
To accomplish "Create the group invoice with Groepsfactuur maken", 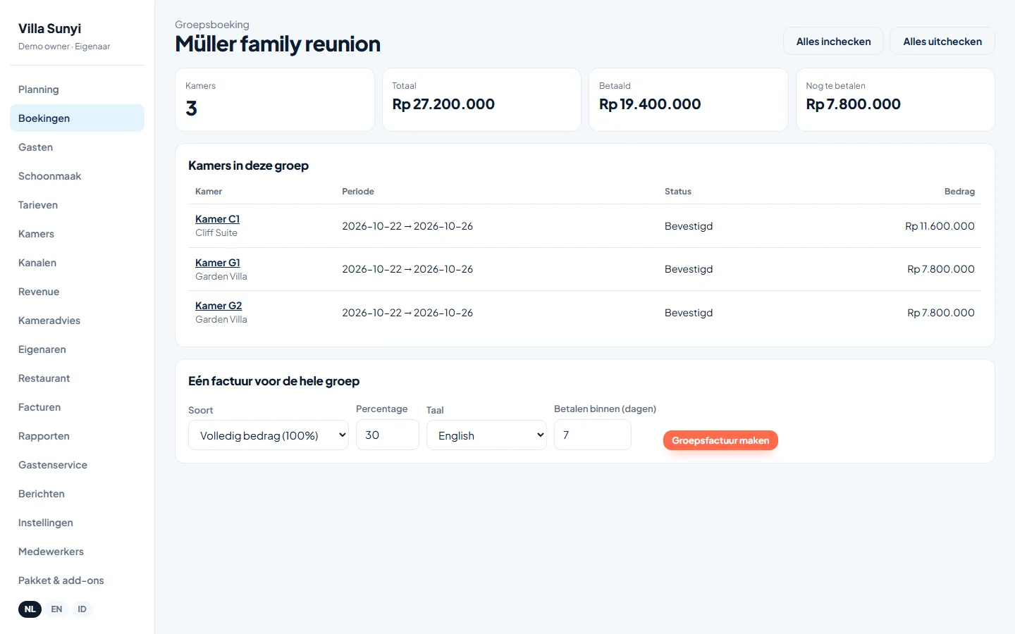I will click(x=720, y=440).
